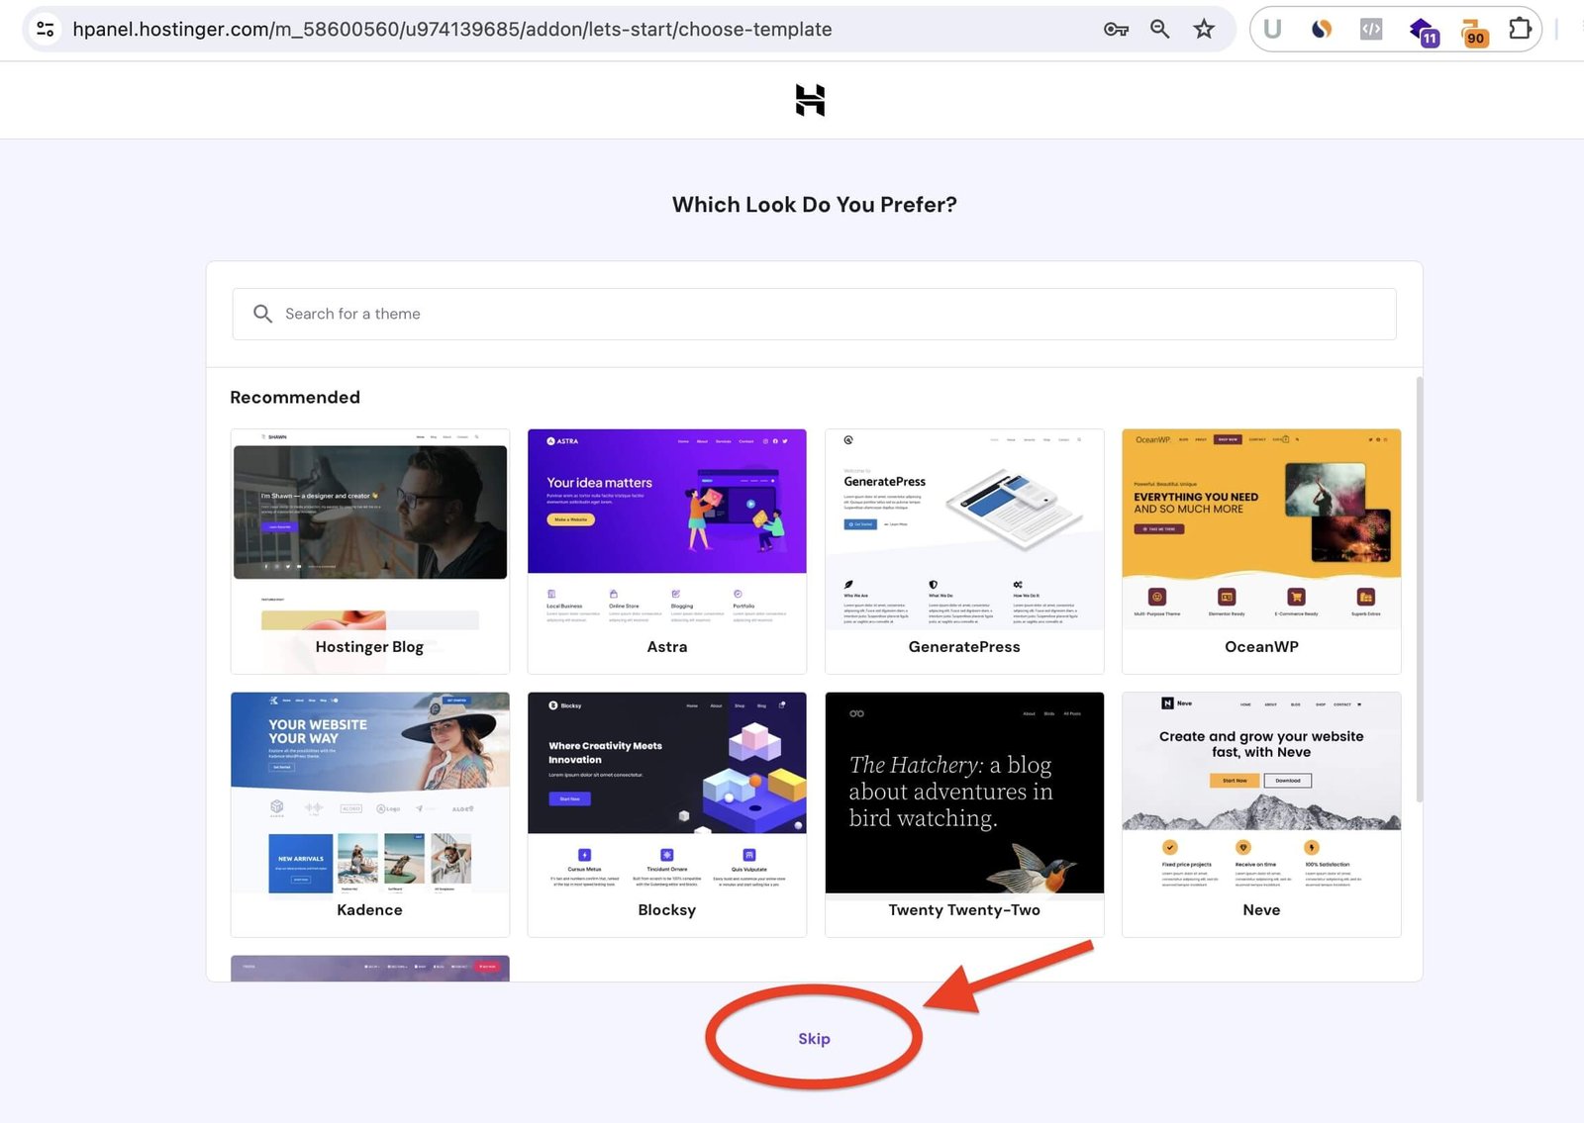Click the Recommended section heading
The width and height of the screenshot is (1584, 1123).
[295, 398]
